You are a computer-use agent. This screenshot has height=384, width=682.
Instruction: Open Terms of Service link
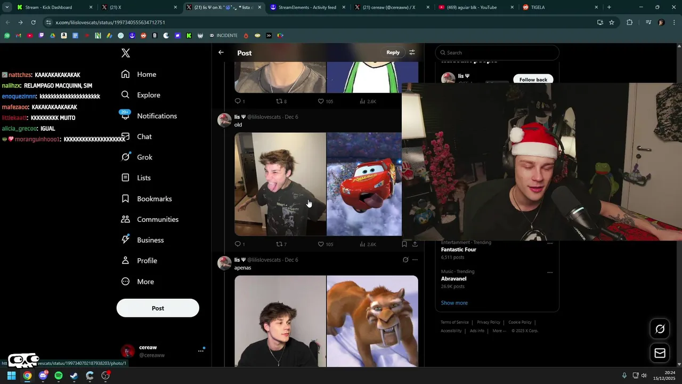click(x=454, y=322)
